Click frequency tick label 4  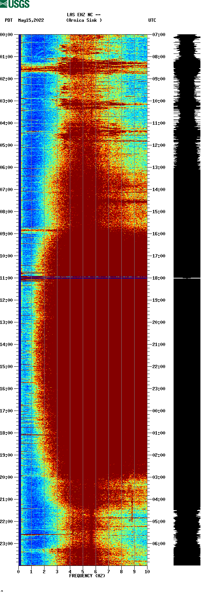pos(70,572)
